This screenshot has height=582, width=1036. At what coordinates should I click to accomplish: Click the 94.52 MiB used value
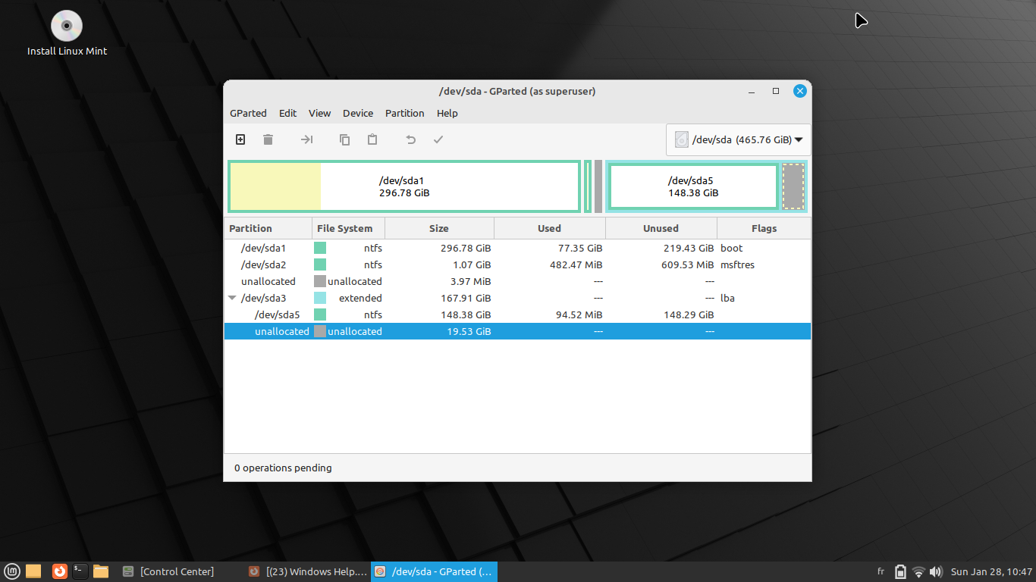(579, 314)
